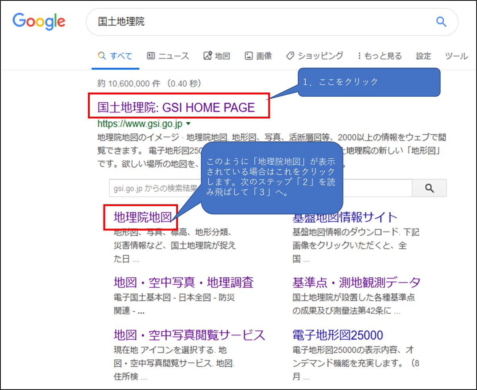
Task: Click the snippet 国土地理院が設置した各種基準点
Action: pyautogui.click(x=354, y=298)
